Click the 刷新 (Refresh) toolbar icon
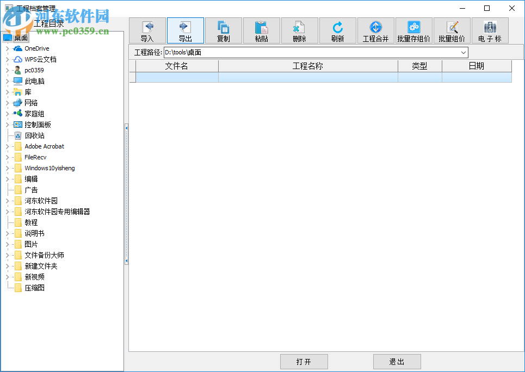The image size is (525, 372). tap(337, 30)
